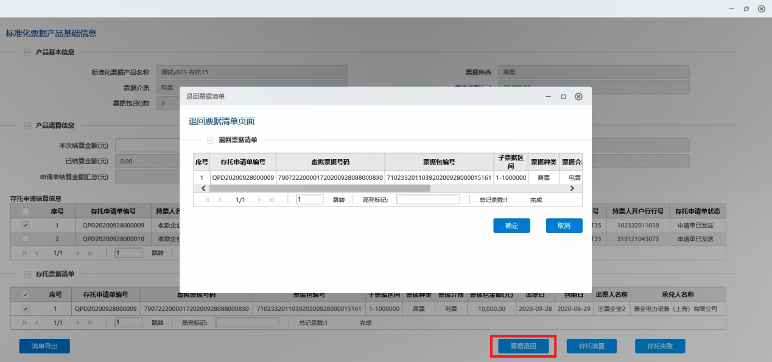
Task: Go to next page in 存托票据清单 pager
Action: (x=78, y=323)
